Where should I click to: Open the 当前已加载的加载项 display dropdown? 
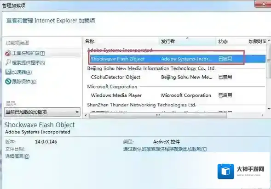tap(42, 112)
